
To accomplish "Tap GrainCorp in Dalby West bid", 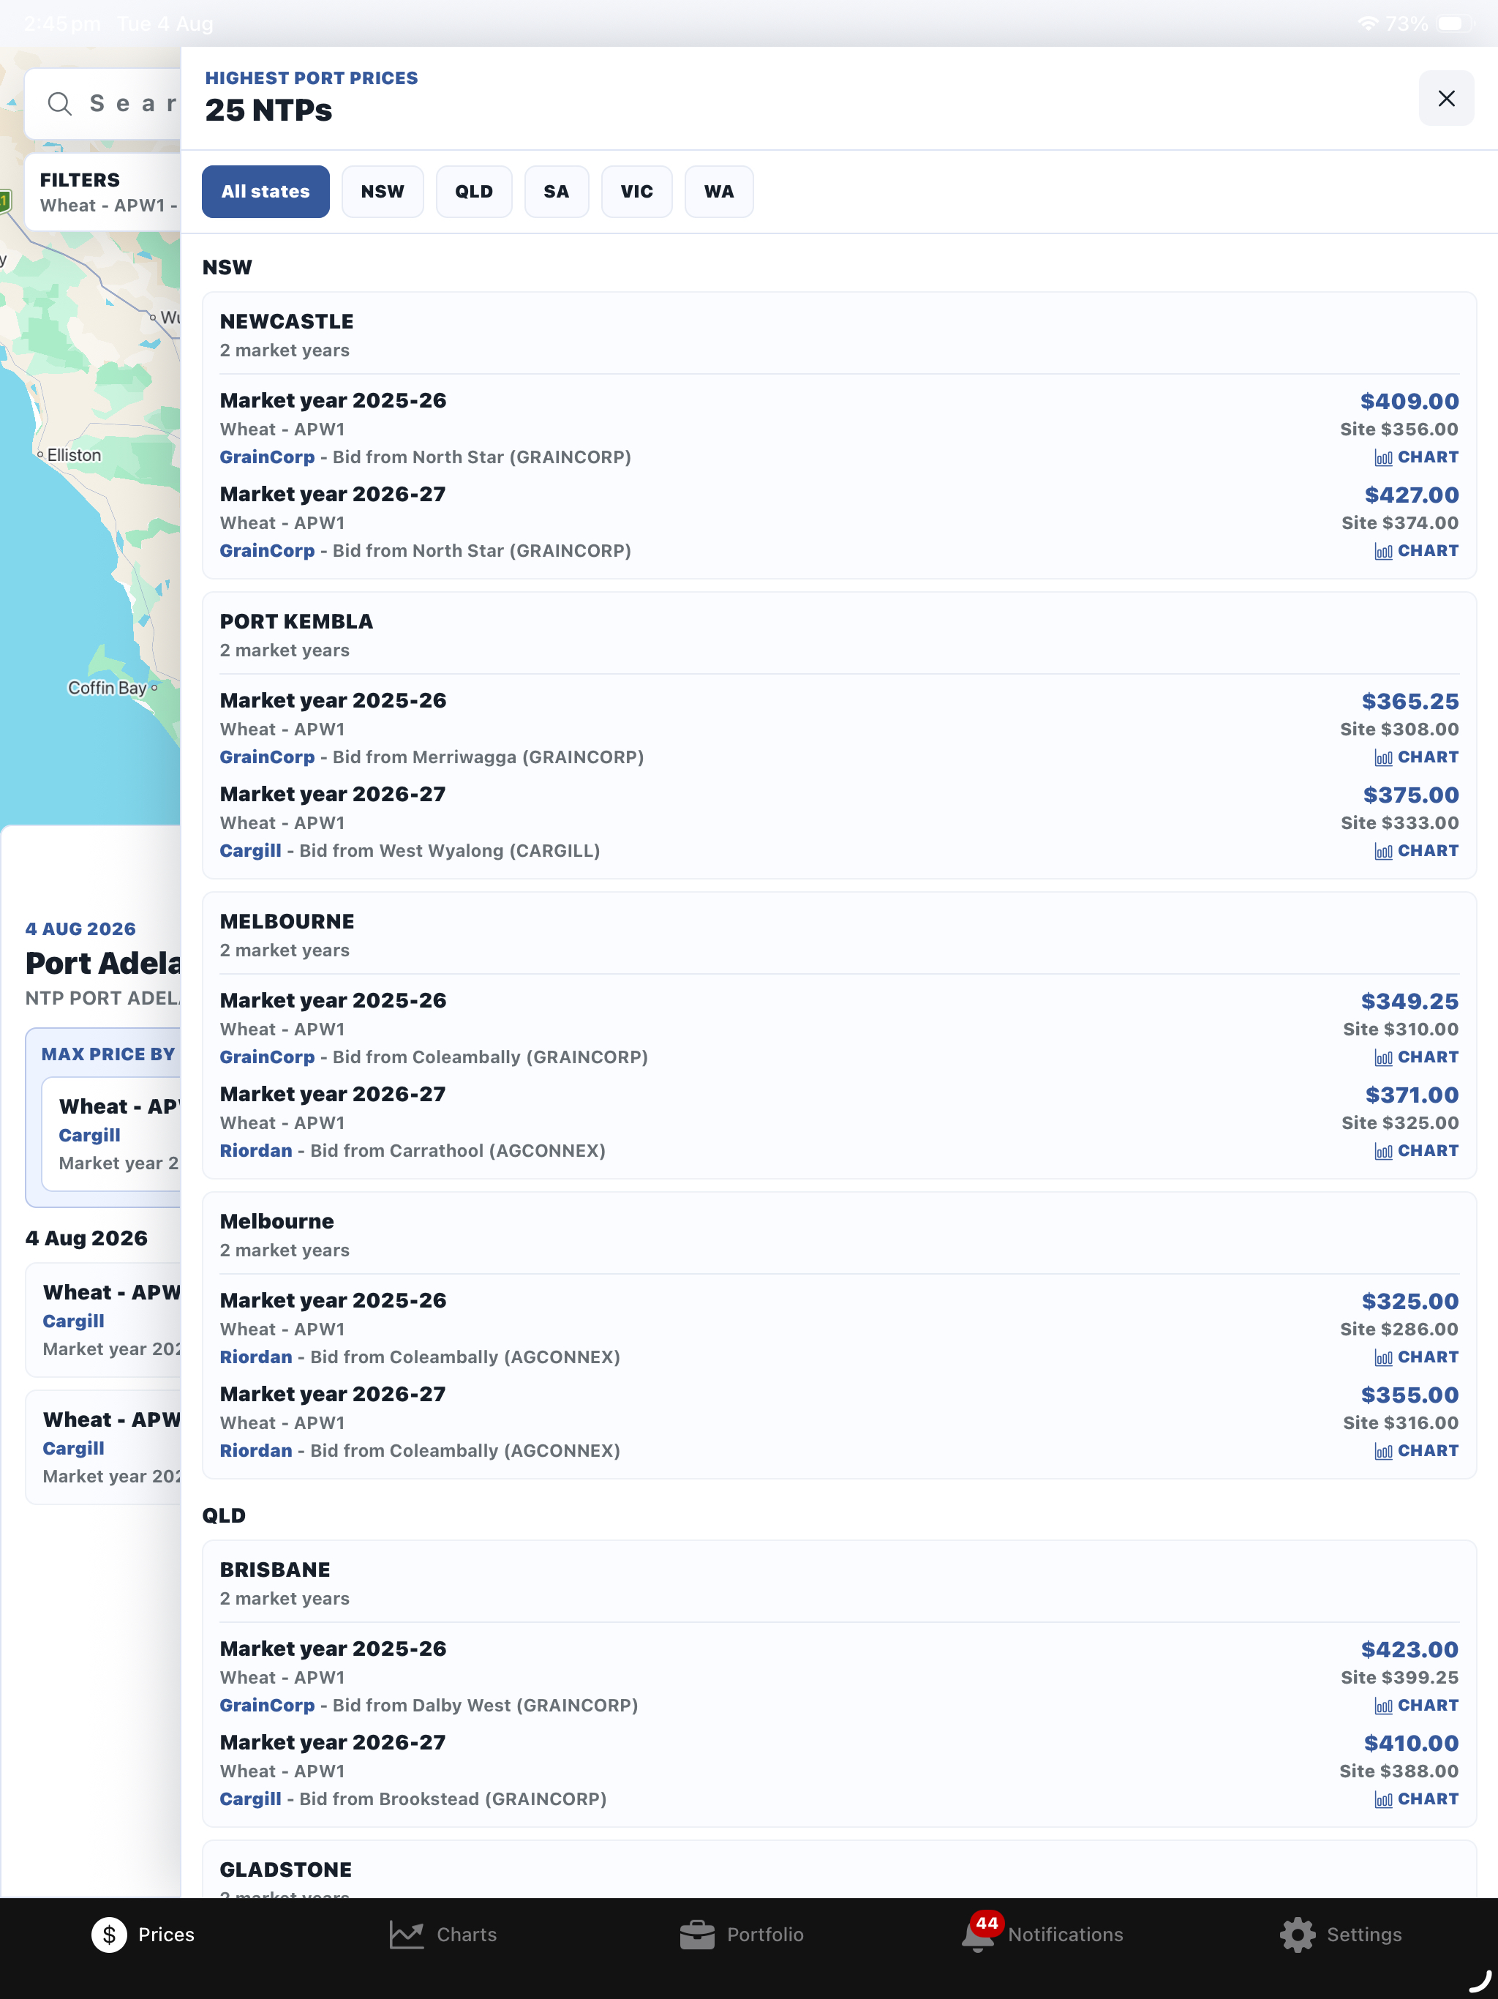I will point(268,1706).
